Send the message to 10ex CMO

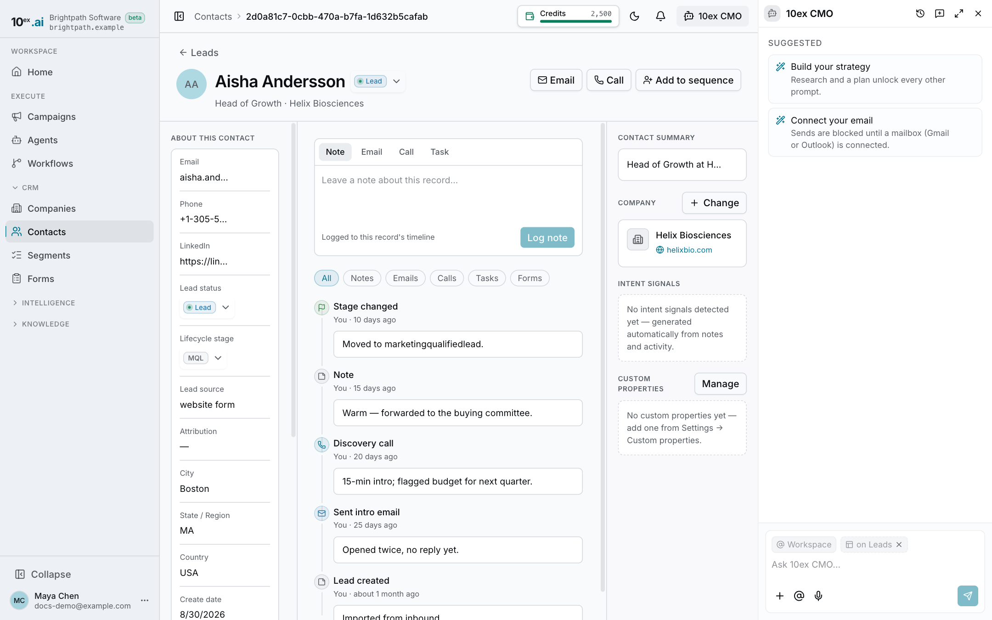pos(968,596)
